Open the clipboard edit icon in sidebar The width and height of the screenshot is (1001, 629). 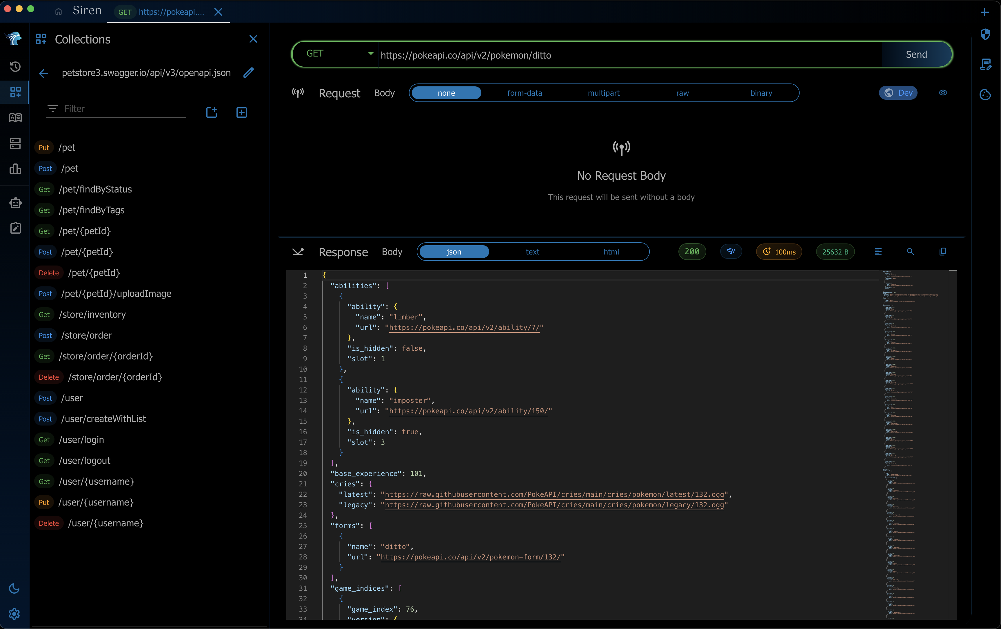15,228
